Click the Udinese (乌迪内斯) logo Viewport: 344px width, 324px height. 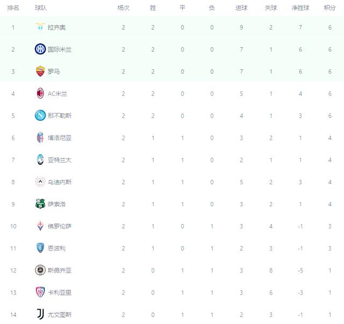pyautogui.click(x=40, y=182)
